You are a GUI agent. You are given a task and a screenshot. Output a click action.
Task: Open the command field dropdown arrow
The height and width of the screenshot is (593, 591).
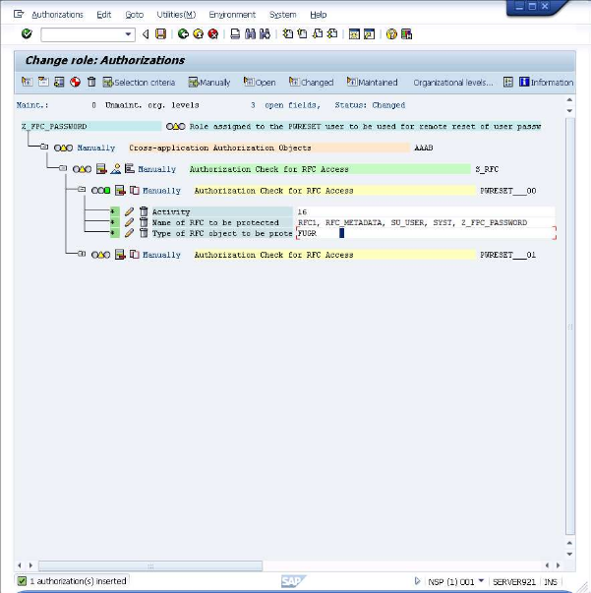coord(129,34)
